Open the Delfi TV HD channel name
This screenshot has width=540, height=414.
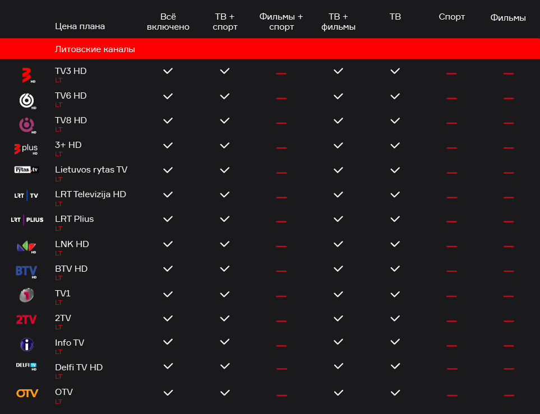pyautogui.click(x=79, y=367)
